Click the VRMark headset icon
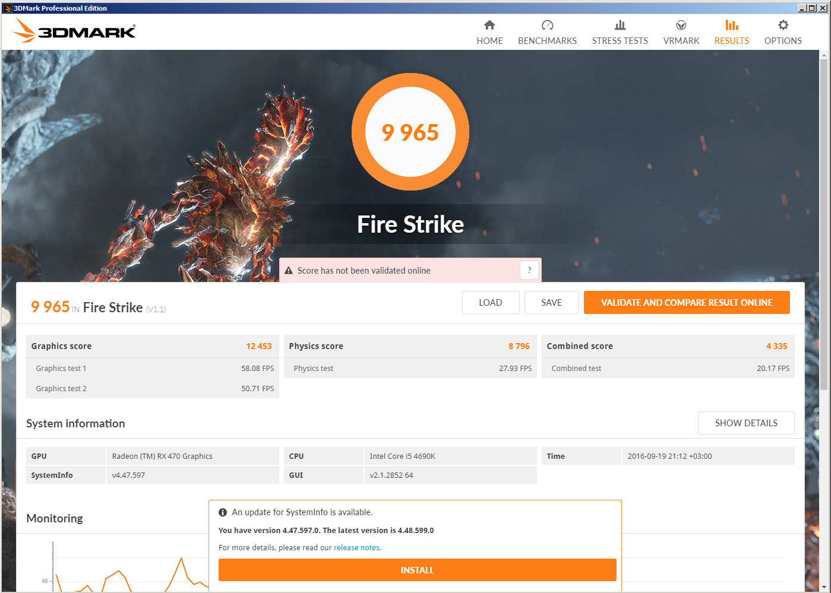 pyautogui.click(x=681, y=25)
